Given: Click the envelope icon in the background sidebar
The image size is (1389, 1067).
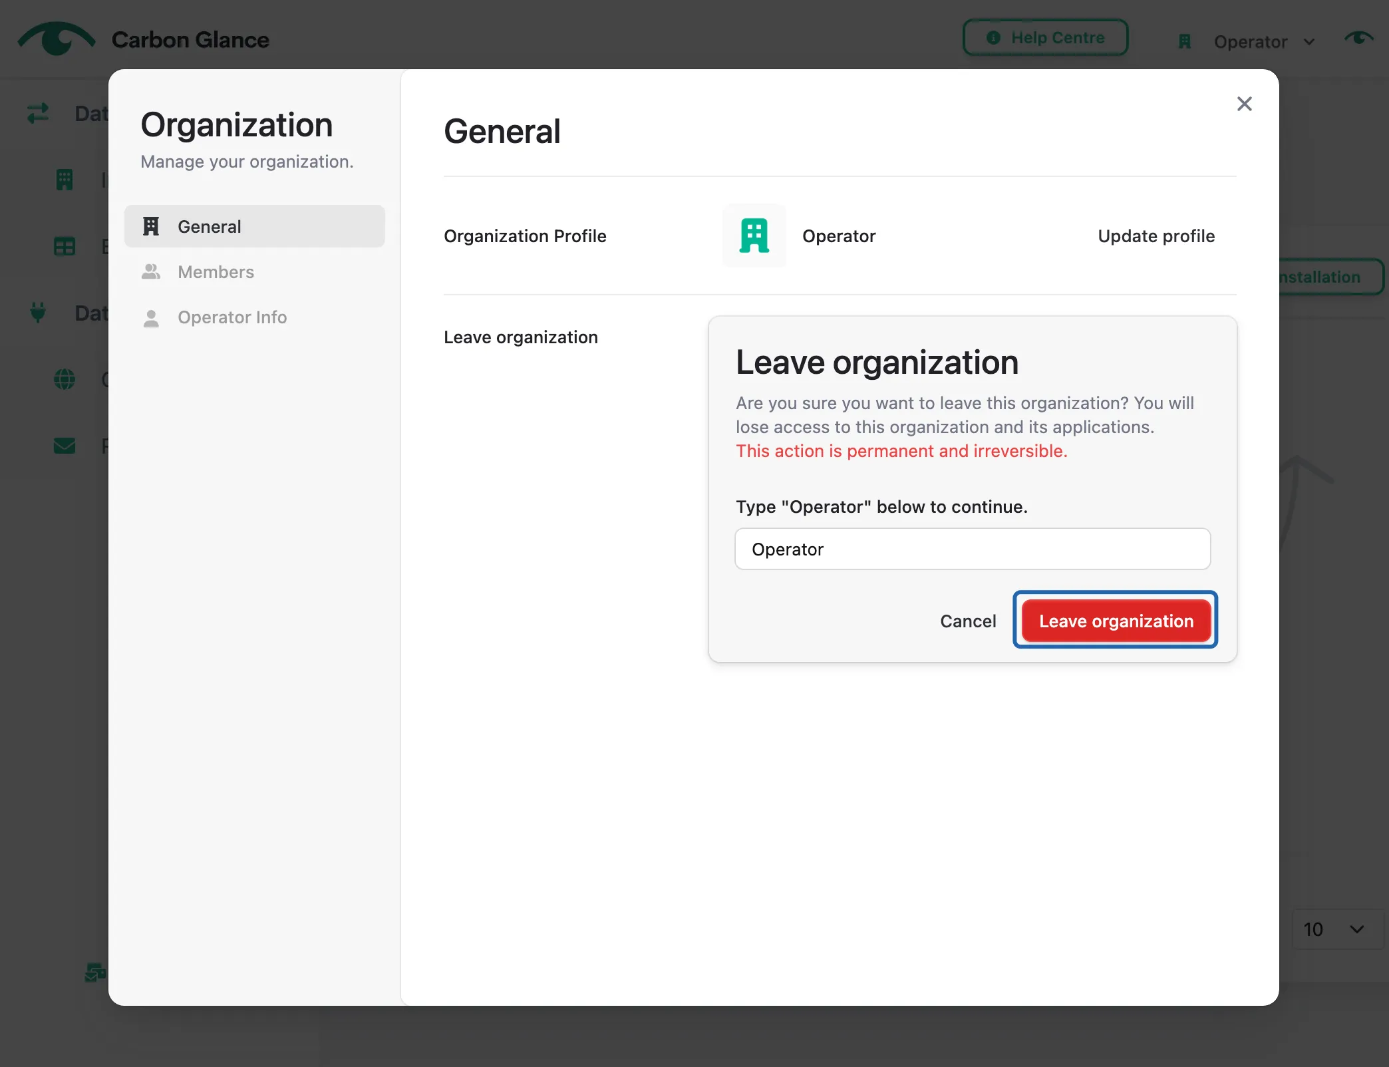Looking at the screenshot, I should (65, 446).
